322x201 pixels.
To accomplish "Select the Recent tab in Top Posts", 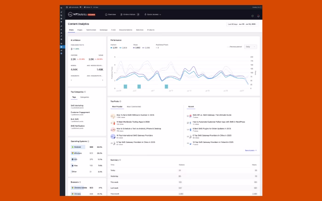I will [x=191, y=107].
